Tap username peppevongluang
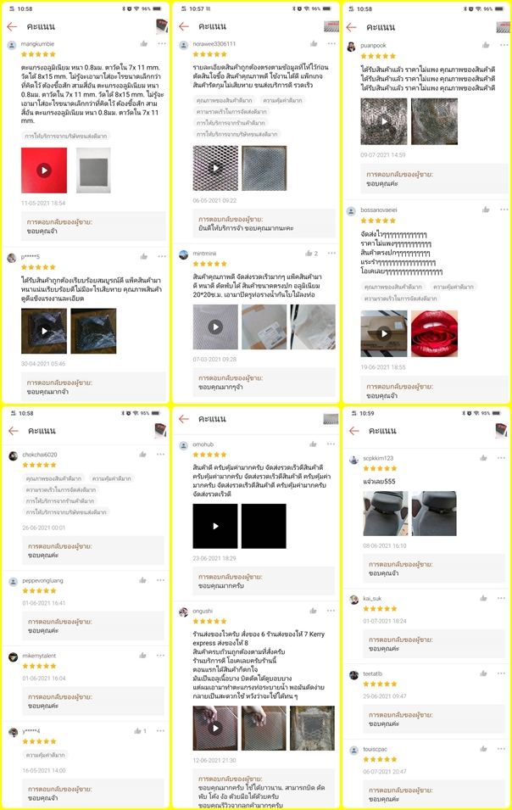 tap(43, 581)
